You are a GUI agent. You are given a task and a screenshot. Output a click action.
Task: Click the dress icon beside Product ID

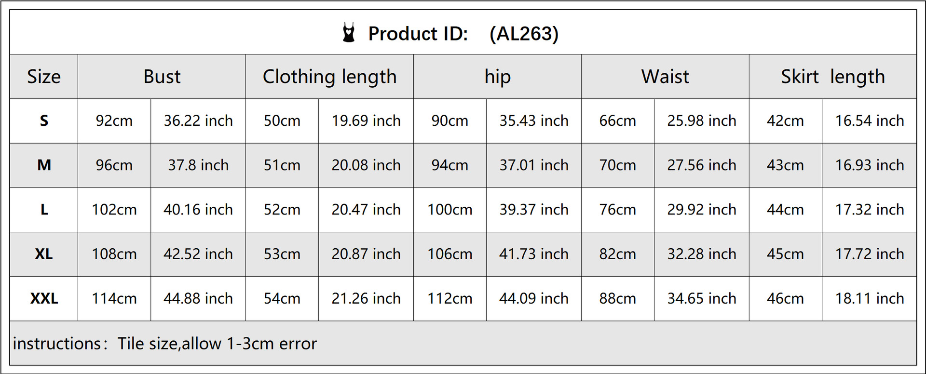click(348, 33)
